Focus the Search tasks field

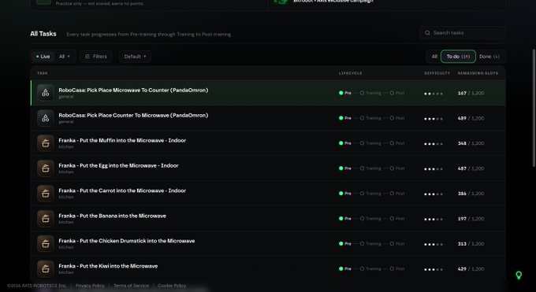coord(463,33)
